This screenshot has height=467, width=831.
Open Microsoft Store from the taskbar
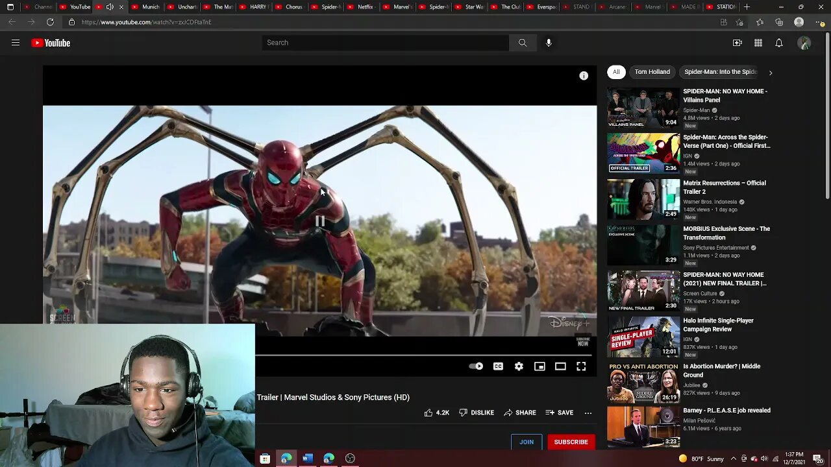click(x=265, y=459)
